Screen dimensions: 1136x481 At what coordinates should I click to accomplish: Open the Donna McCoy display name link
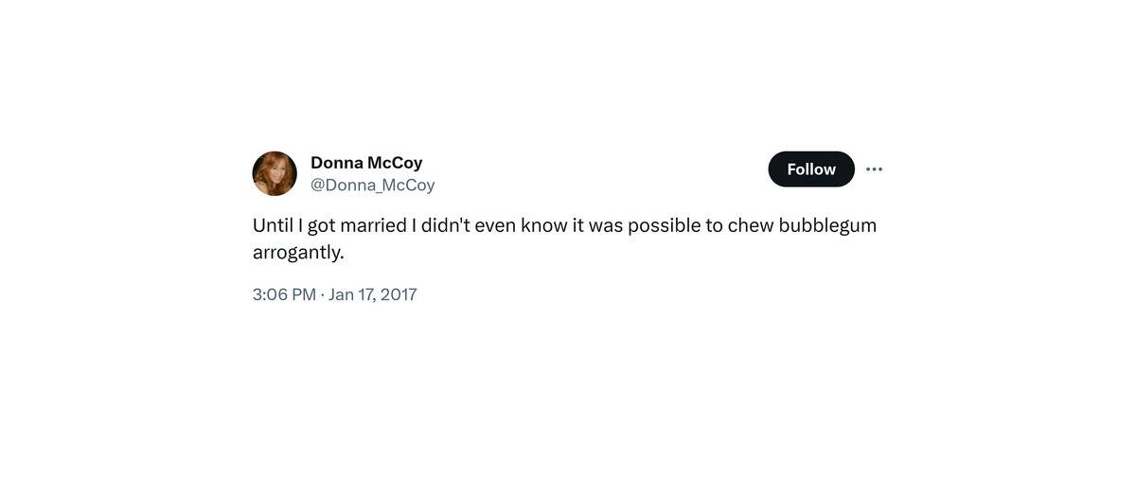(x=366, y=163)
